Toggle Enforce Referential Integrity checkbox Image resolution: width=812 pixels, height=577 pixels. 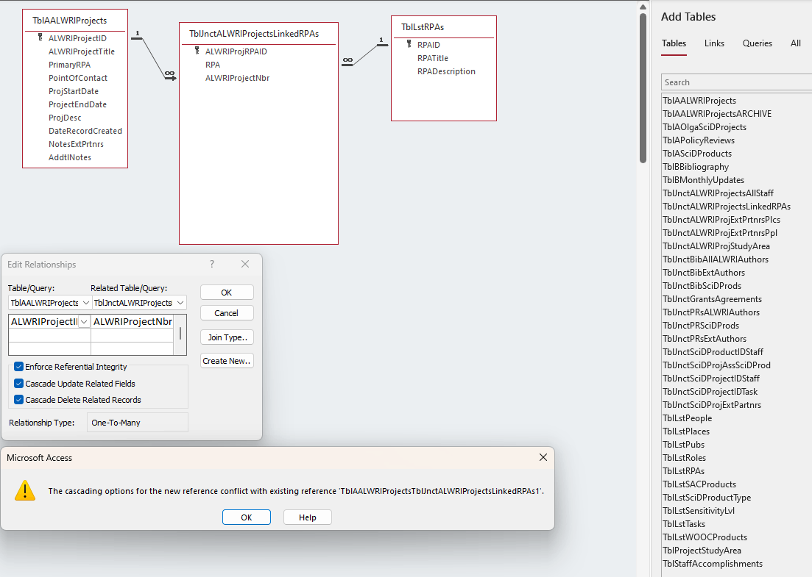(18, 367)
